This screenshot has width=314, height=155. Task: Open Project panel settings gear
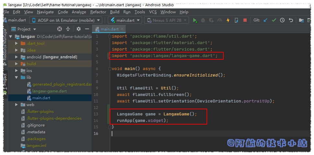click(78, 29)
